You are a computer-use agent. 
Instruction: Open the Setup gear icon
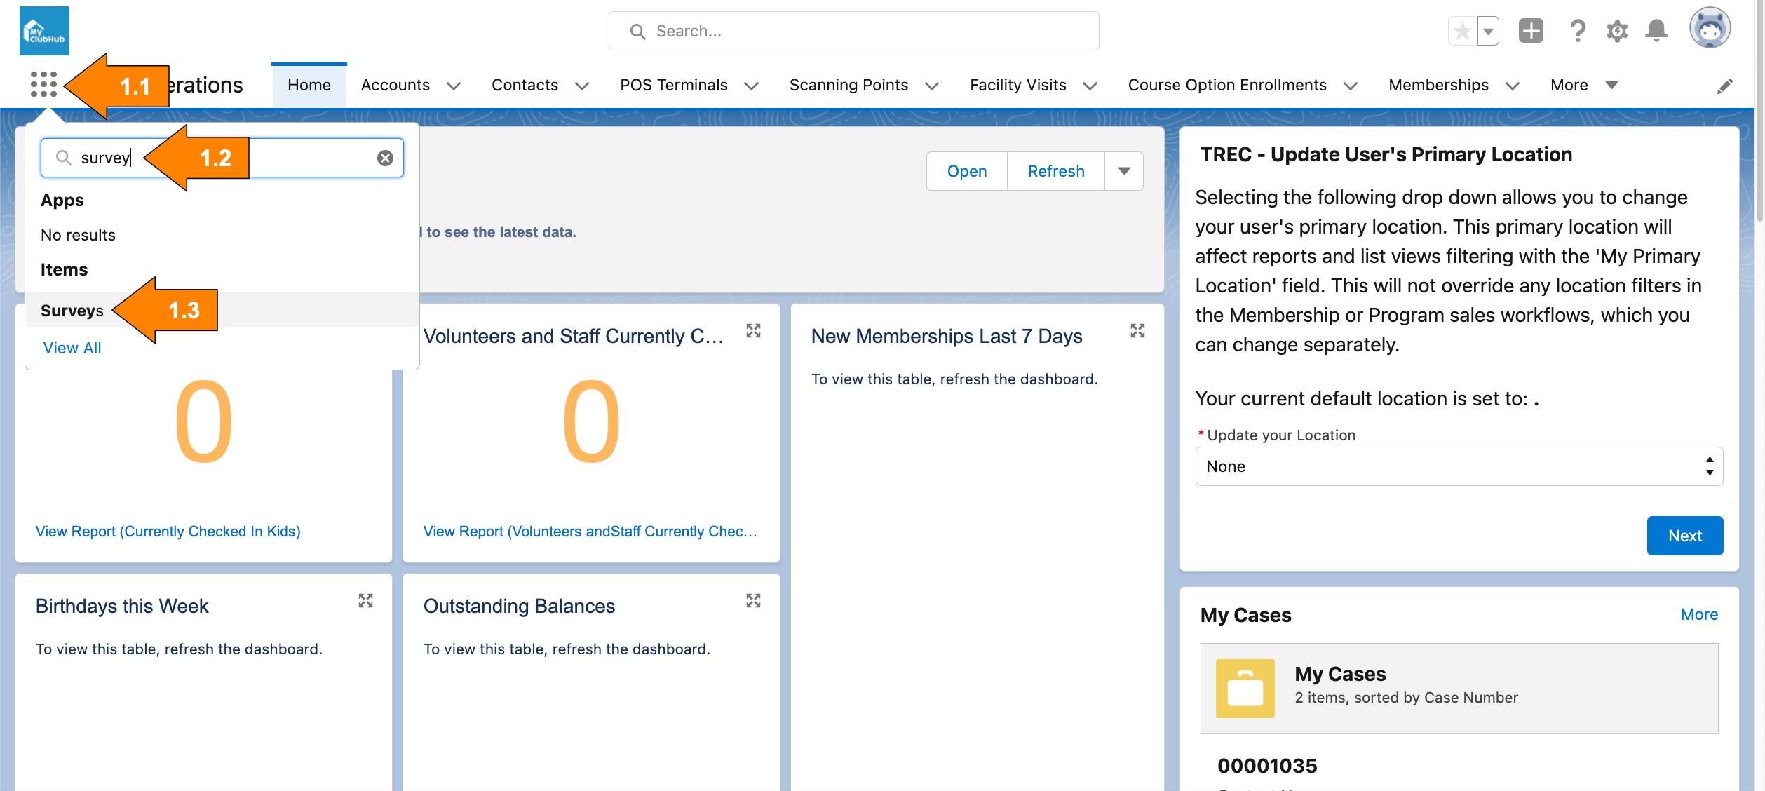(1617, 31)
